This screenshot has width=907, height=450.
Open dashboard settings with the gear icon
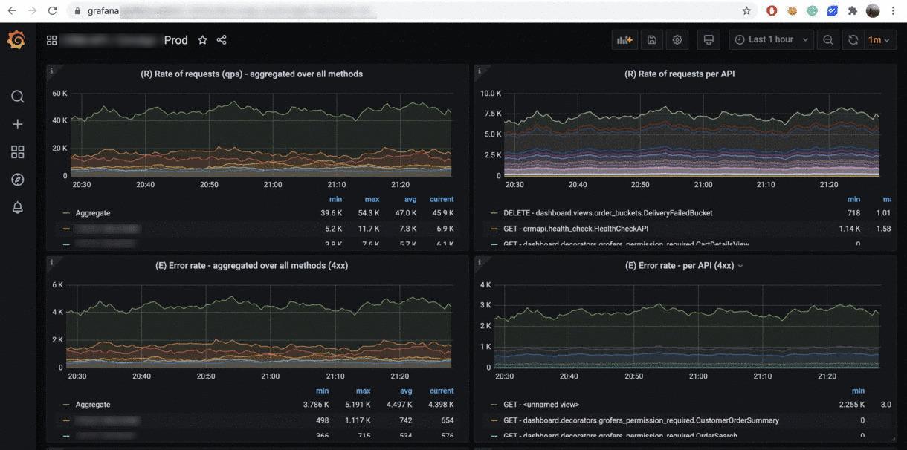pos(677,39)
